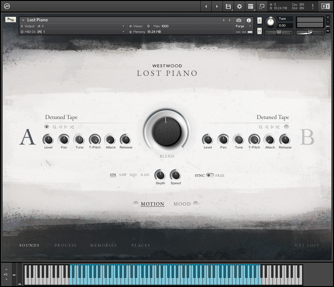Viewport: 334px width, 287px height.
Task: Enable the MOTION radio button
Action: point(136,204)
